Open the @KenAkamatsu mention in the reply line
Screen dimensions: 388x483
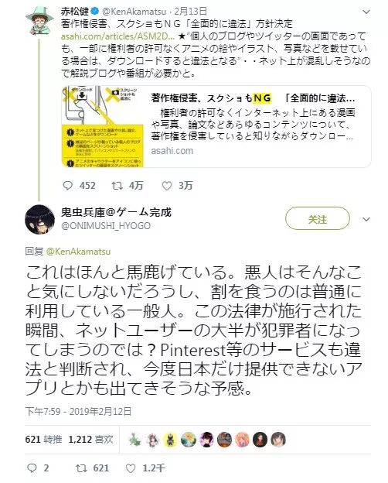[x=78, y=252]
